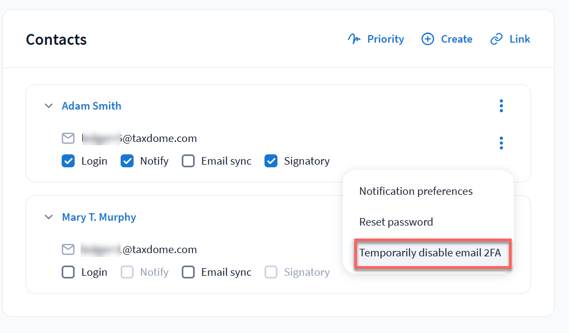Choose Reset password menu option
This screenshot has height=333, width=569.
(396, 222)
